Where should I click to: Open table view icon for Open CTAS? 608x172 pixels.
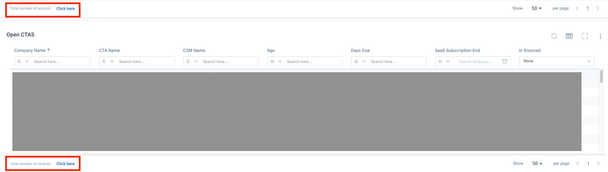[x=569, y=36]
